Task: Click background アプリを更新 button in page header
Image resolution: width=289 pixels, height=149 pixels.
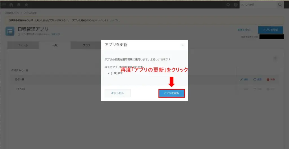Action: tap(270, 30)
